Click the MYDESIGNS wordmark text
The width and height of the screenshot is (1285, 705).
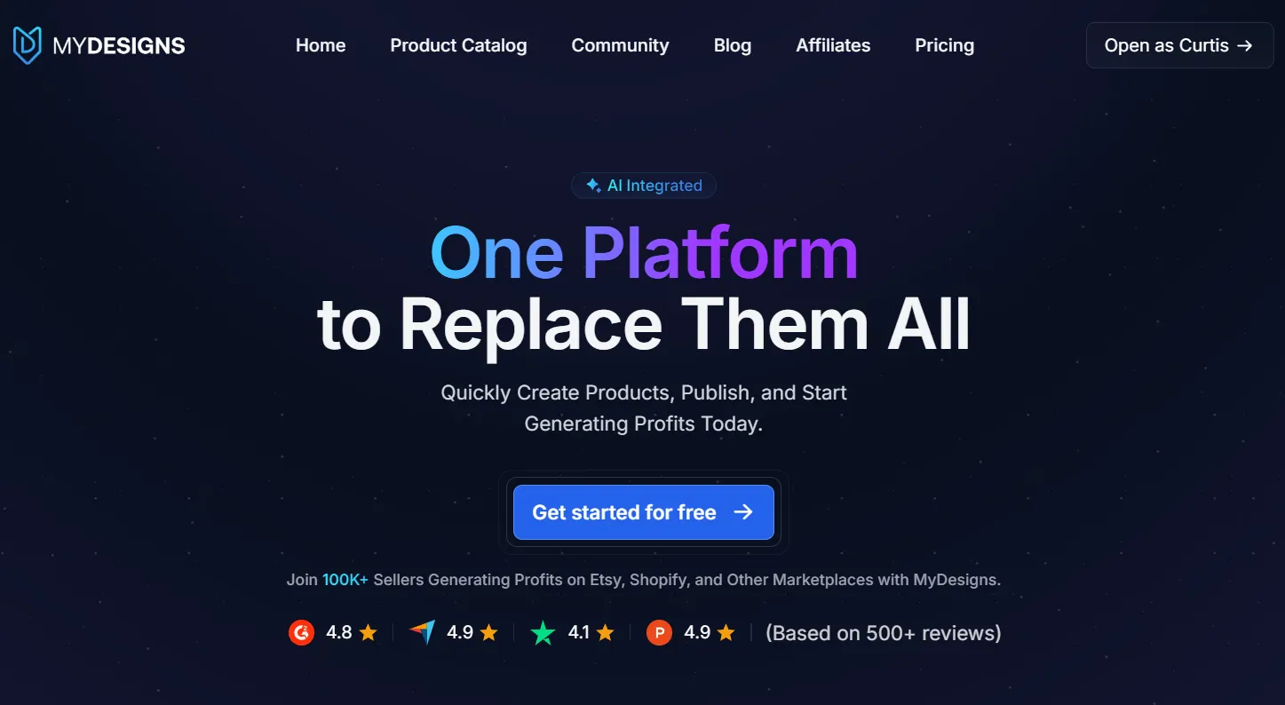point(119,46)
